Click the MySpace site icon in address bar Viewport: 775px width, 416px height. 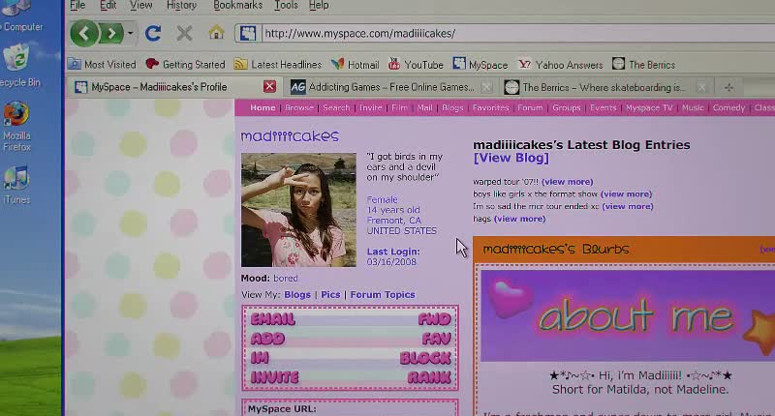[x=248, y=34]
